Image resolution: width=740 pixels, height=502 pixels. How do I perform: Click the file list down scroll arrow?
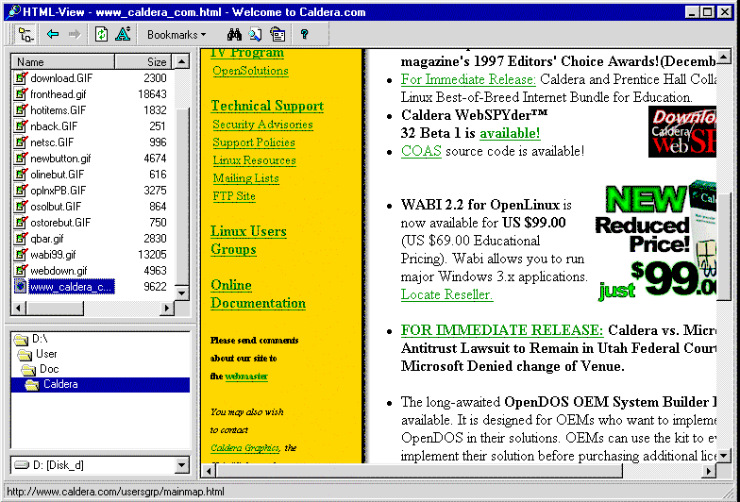tap(181, 293)
